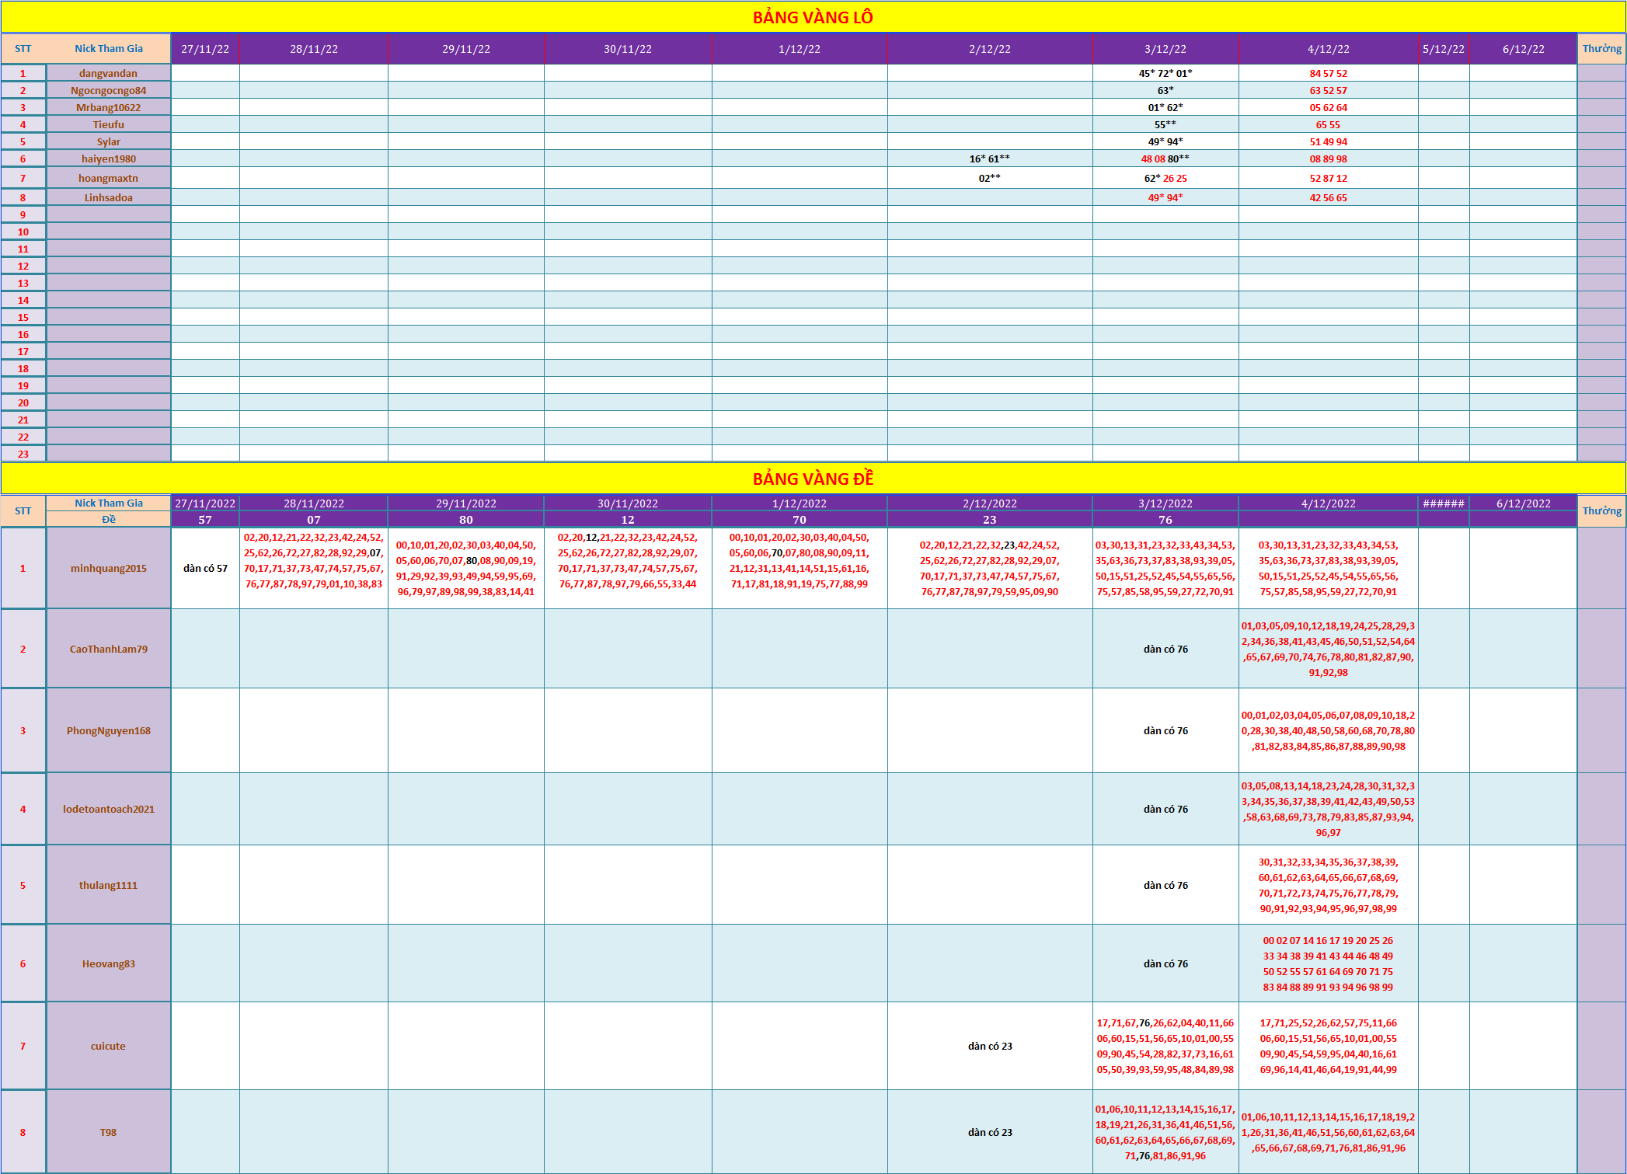Select the Đề result cell '23'
The image size is (1627, 1174).
[x=990, y=519]
